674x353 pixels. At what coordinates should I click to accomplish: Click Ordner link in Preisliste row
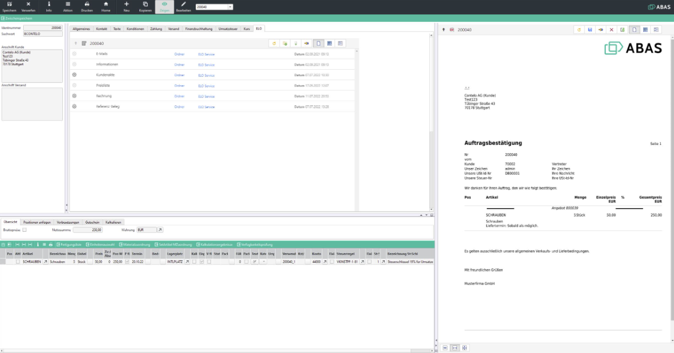(179, 85)
